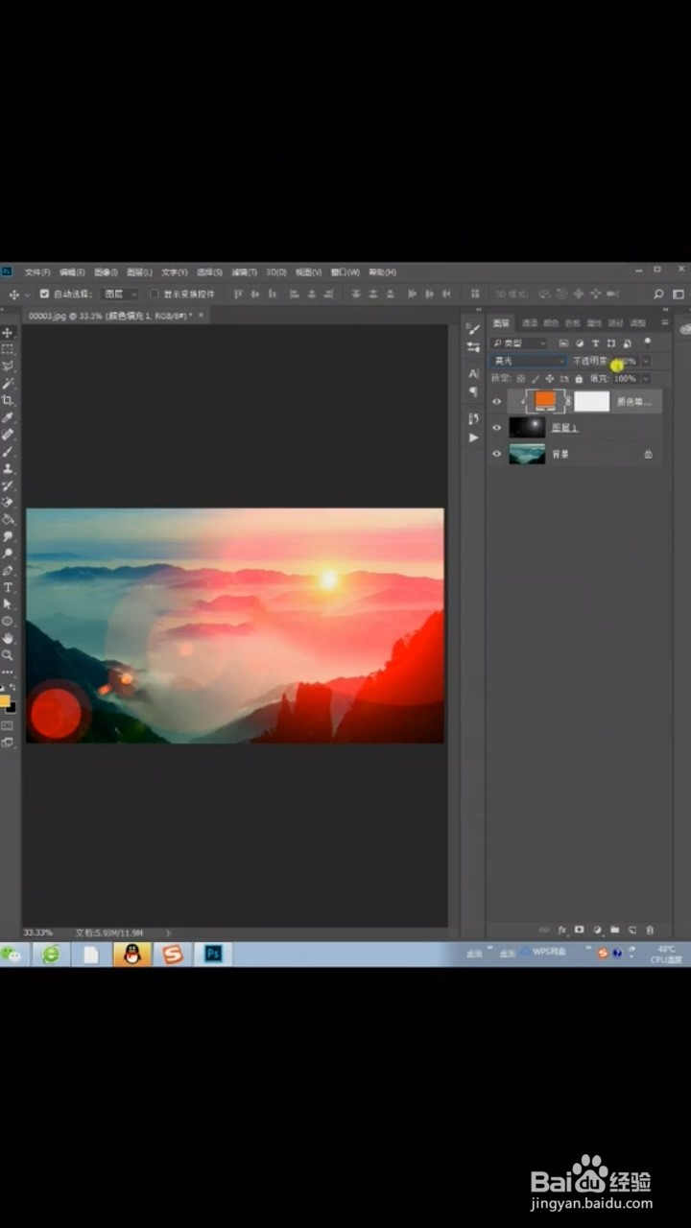Open the blend mode dropdown
The width and height of the screenshot is (691, 1228).
(529, 361)
